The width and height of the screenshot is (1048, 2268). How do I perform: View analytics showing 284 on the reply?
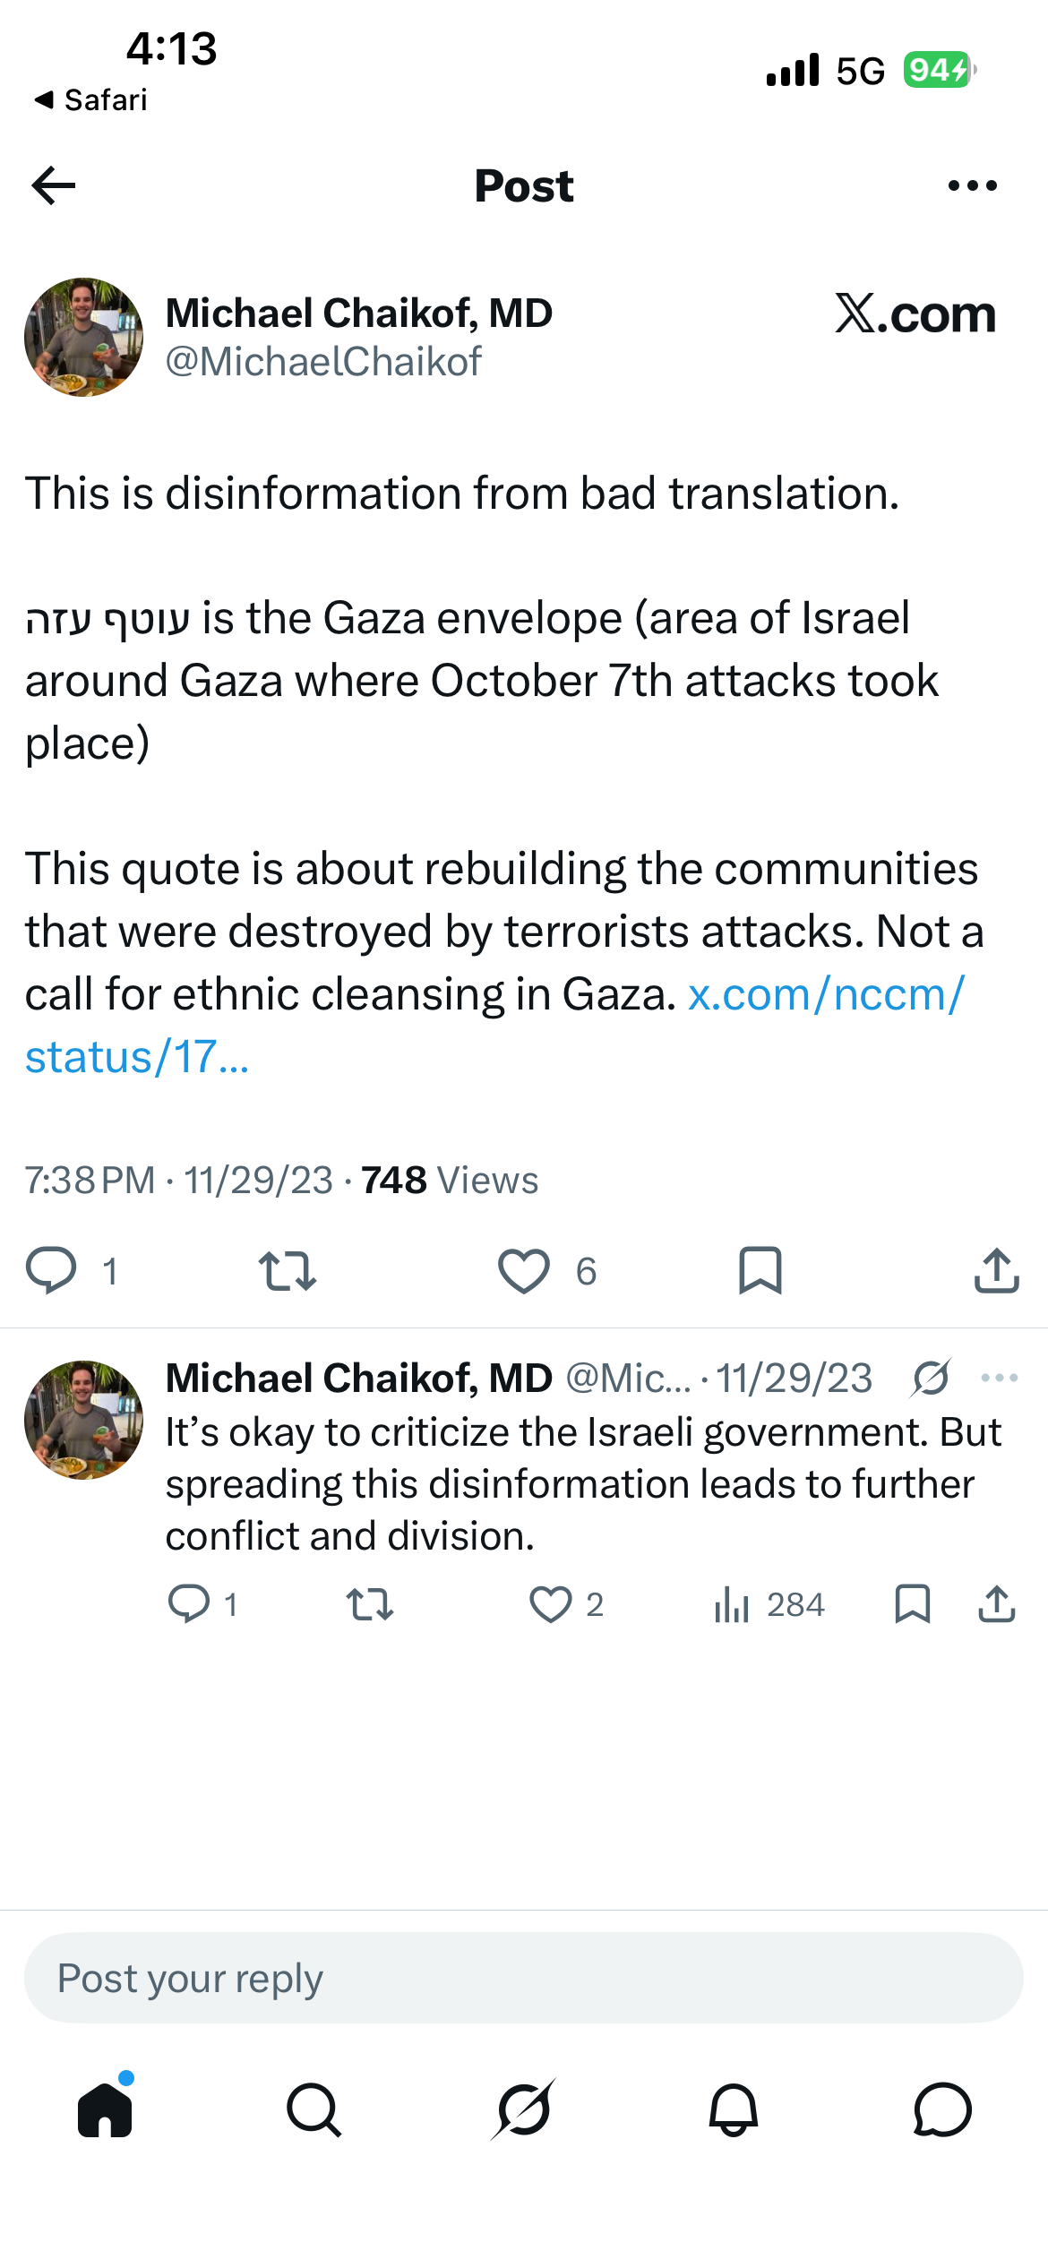coord(769,1603)
